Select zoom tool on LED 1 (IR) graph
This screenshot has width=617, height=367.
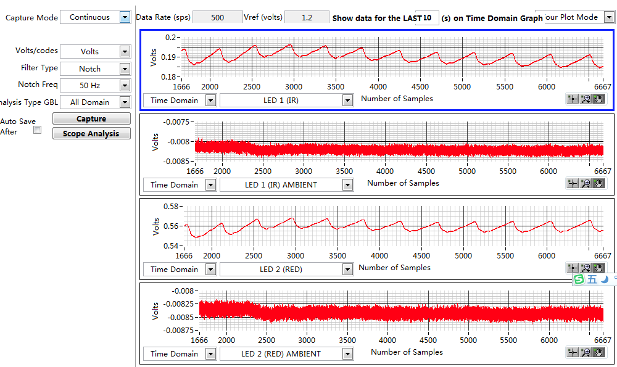pyautogui.click(x=586, y=99)
